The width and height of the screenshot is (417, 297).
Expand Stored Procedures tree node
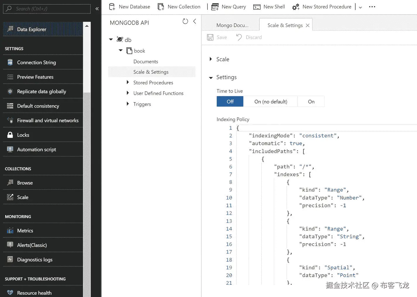click(128, 82)
